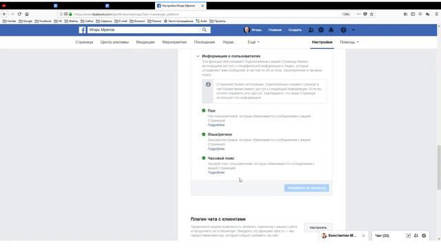Open the Firefox hamburger menu

point(436,14)
